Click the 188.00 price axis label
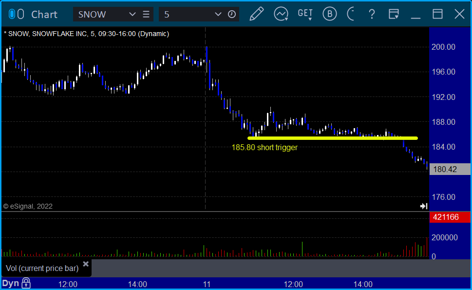This screenshot has height=290, width=472. pos(443,122)
